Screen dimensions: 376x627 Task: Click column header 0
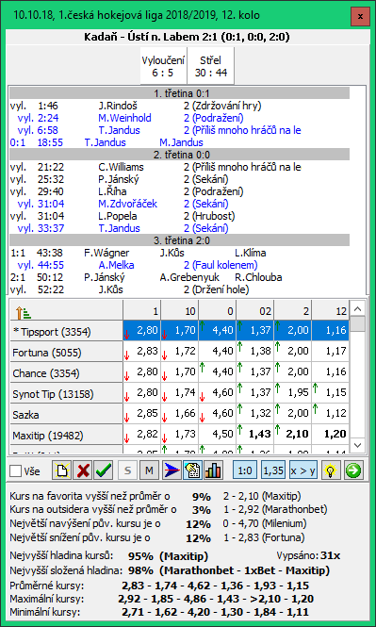pos(218,310)
